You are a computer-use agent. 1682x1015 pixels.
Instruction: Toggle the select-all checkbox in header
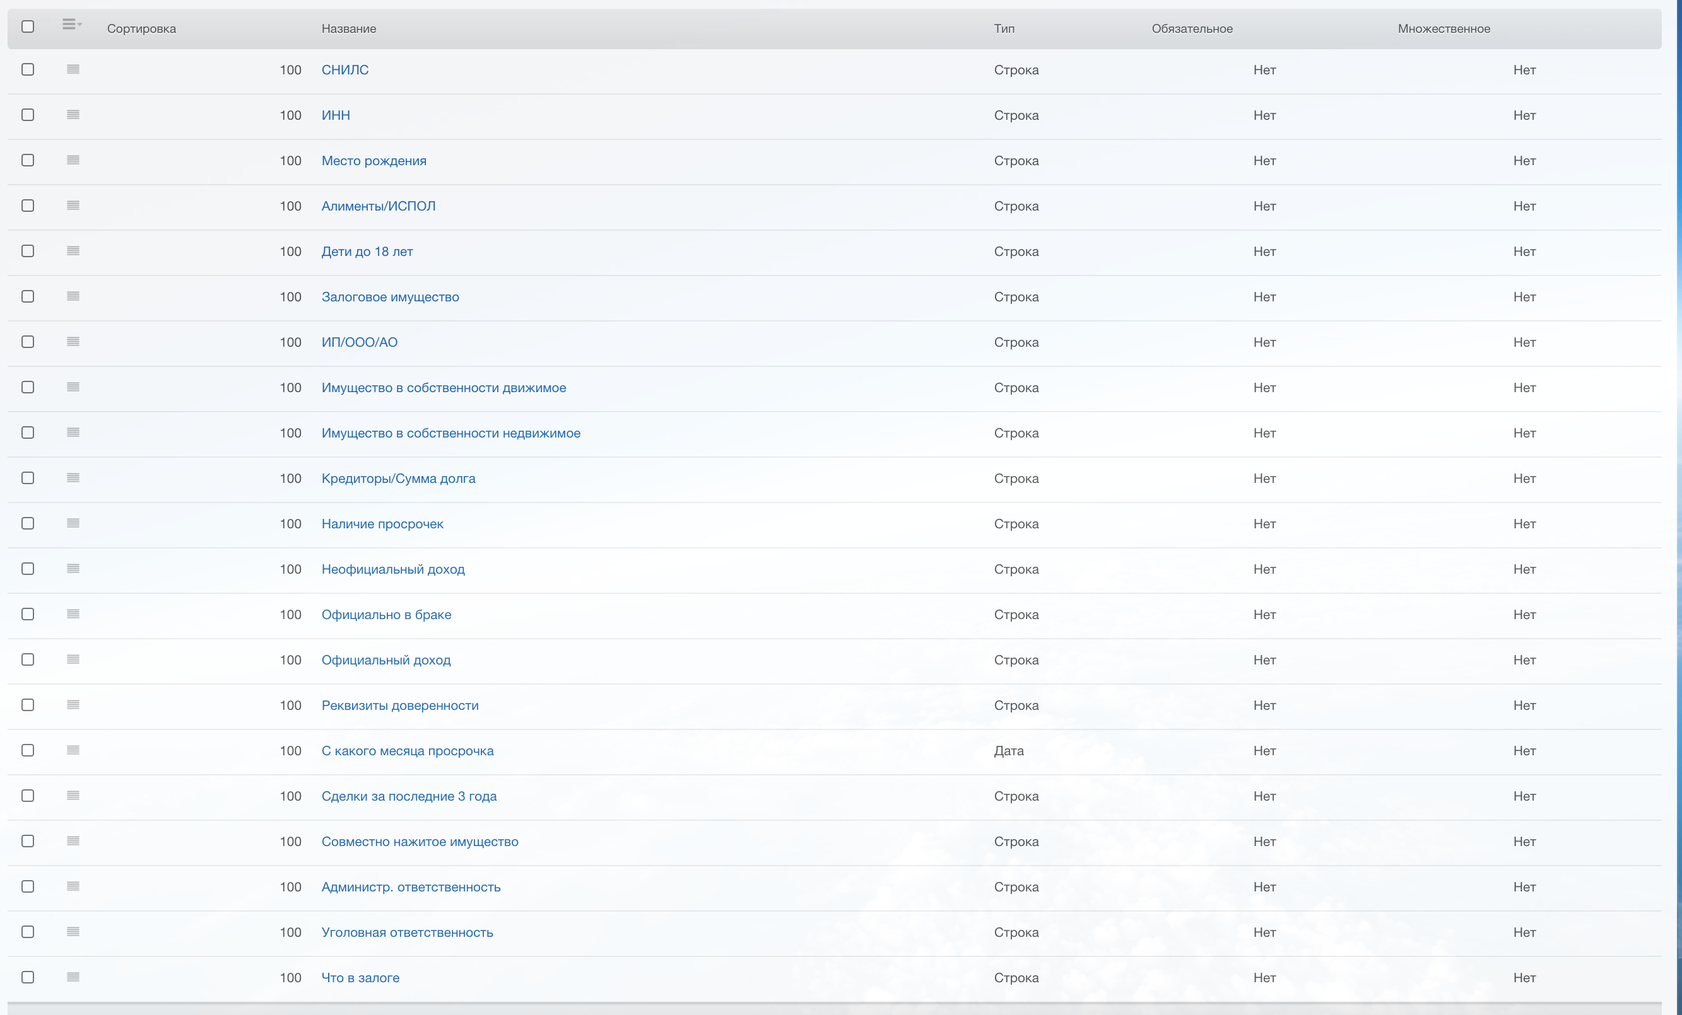coord(28,26)
